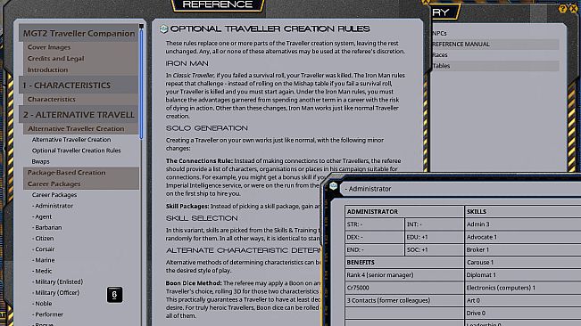Click the hexagon icon of the Administrator window
This screenshot has height=326, width=581.
coord(333,186)
